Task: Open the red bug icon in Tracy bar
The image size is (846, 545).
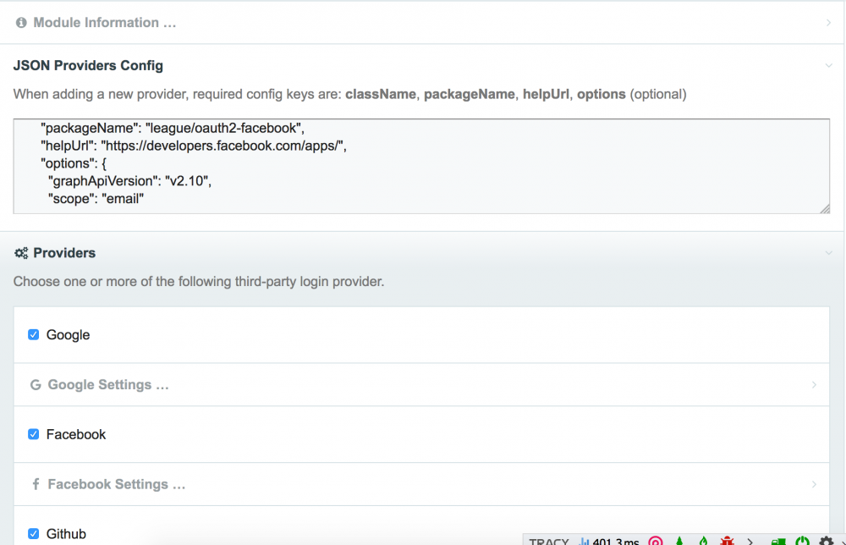Action: coord(727,541)
